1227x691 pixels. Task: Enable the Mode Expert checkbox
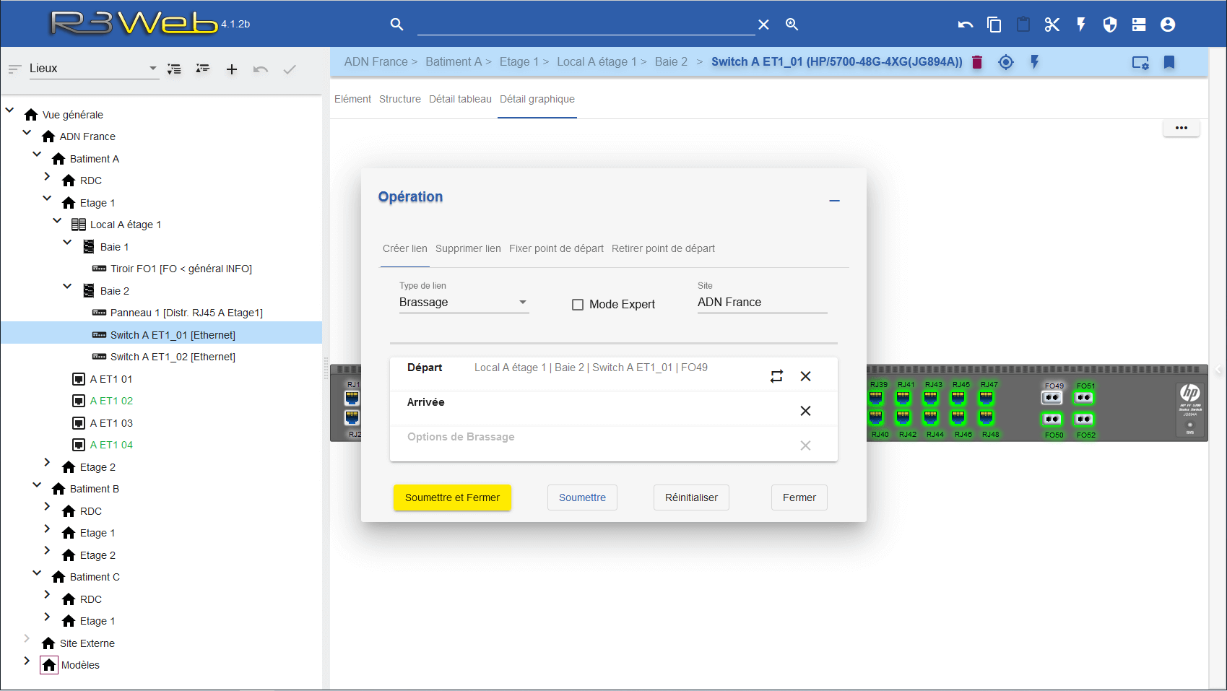point(578,305)
